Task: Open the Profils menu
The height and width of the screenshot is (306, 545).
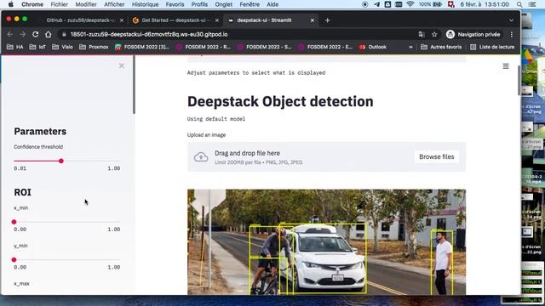Action: pos(199,4)
